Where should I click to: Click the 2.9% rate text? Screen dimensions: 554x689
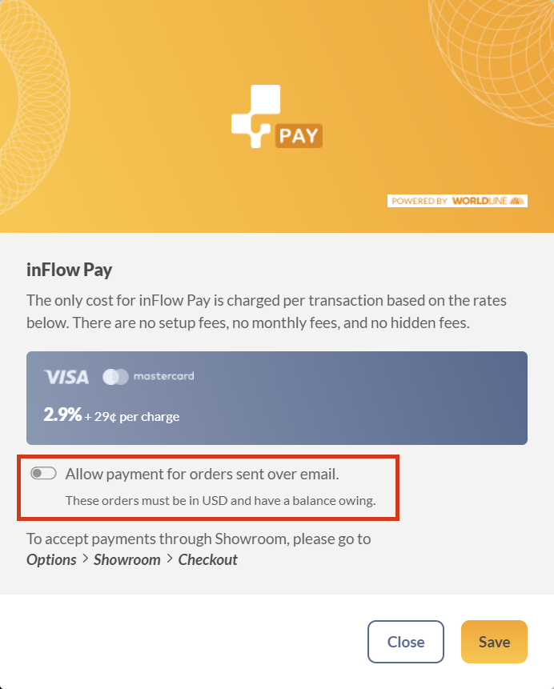tap(62, 415)
